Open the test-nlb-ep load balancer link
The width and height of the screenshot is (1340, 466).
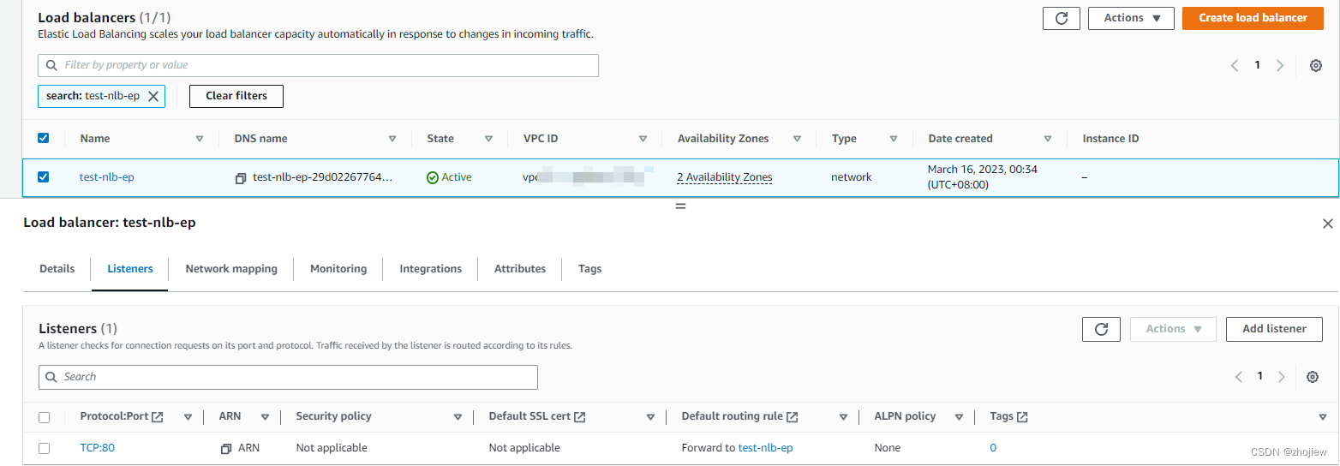(107, 177)
